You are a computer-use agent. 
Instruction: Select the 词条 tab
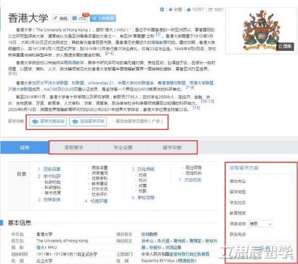coord(24,147)
